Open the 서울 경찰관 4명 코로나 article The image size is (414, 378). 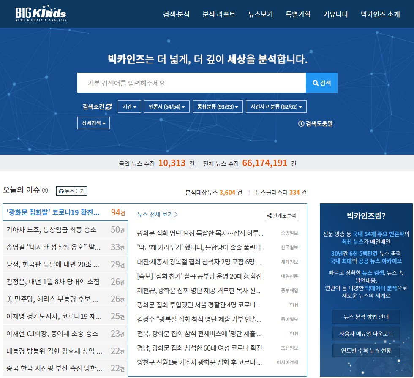(199, 305)
